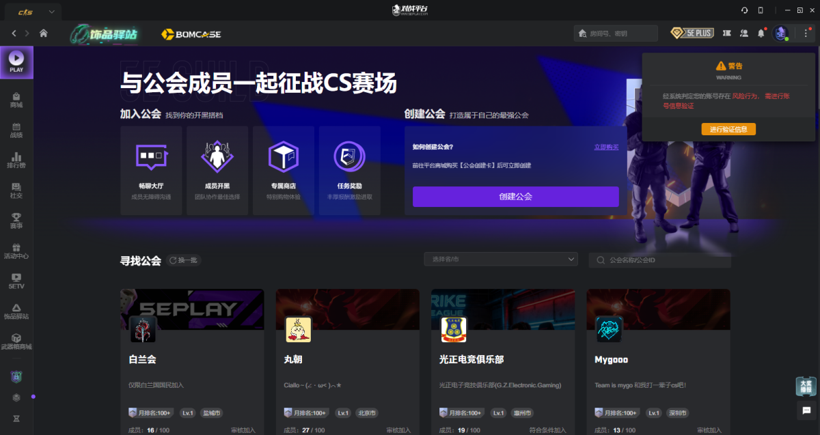
Task: Click the 立即购买 purchase link
Action: [x=605, y=148]
